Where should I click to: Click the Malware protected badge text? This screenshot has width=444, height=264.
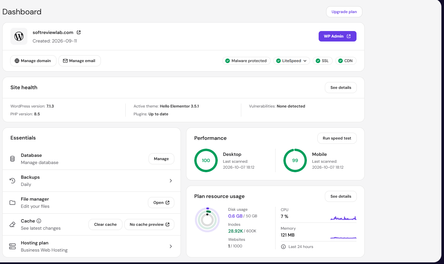[249, 61]
